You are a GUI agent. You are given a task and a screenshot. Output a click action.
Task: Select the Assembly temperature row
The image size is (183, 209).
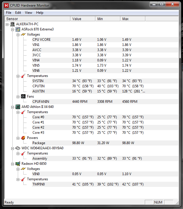tap(105, 158)
